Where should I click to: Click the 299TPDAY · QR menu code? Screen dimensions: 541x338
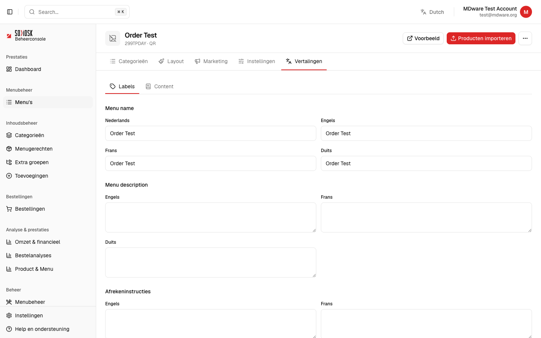tap(140, 44)
